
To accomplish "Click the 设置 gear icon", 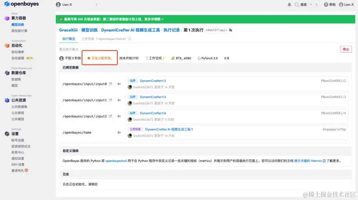I will (x=7, y=134).
